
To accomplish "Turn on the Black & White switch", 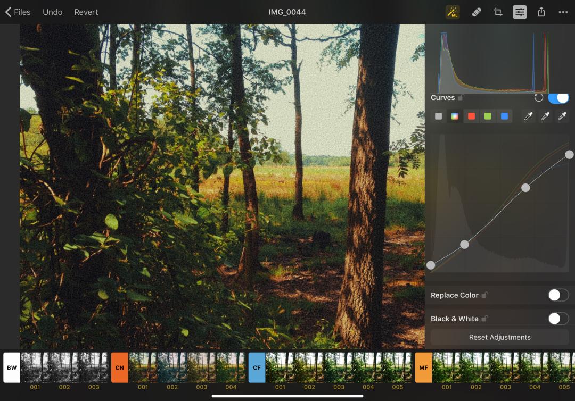I will 558,319.
